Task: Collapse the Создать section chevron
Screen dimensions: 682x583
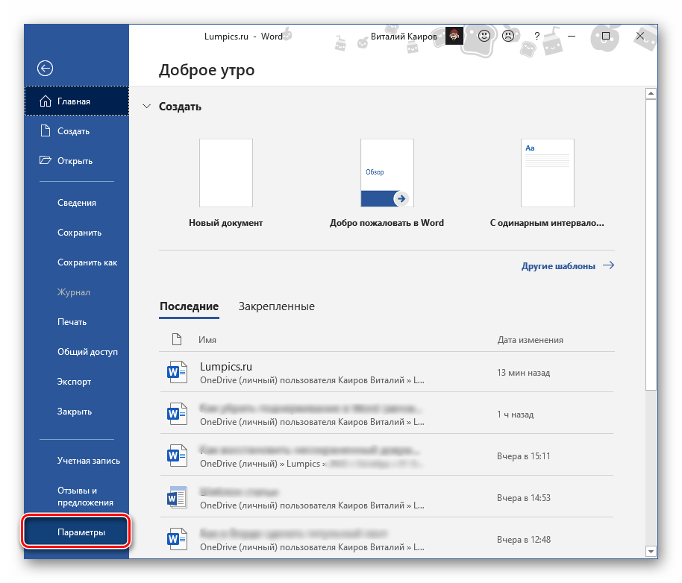Action: pyautogui.click(x=146, y=107)
